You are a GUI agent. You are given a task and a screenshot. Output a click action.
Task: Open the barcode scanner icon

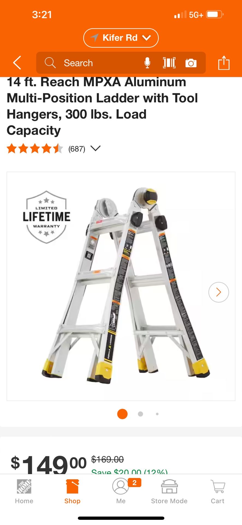169,63
